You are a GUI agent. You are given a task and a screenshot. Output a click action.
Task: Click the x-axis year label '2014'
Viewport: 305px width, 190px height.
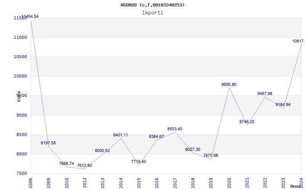121,183
